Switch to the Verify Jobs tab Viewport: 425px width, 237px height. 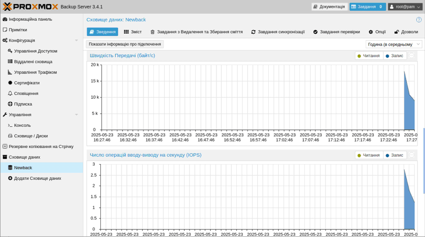point(336,32)
